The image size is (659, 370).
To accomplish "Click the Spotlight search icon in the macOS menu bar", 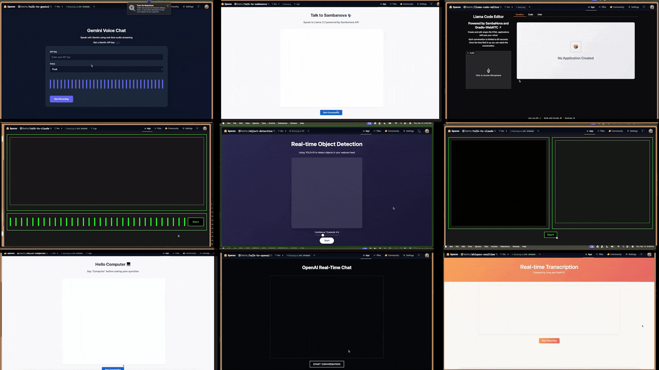I will click(401, 123).
